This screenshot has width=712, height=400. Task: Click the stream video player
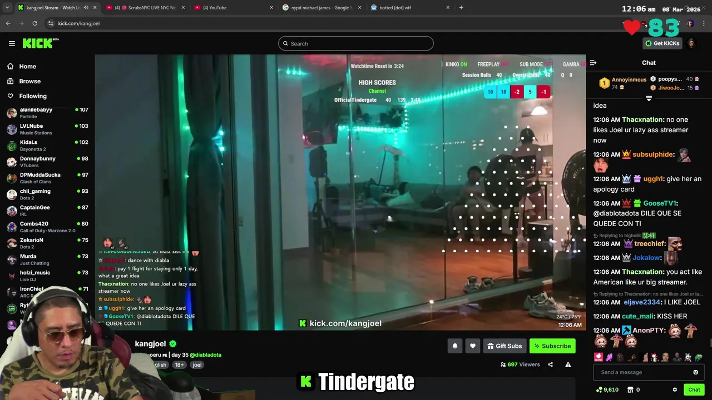click(340, 192)
